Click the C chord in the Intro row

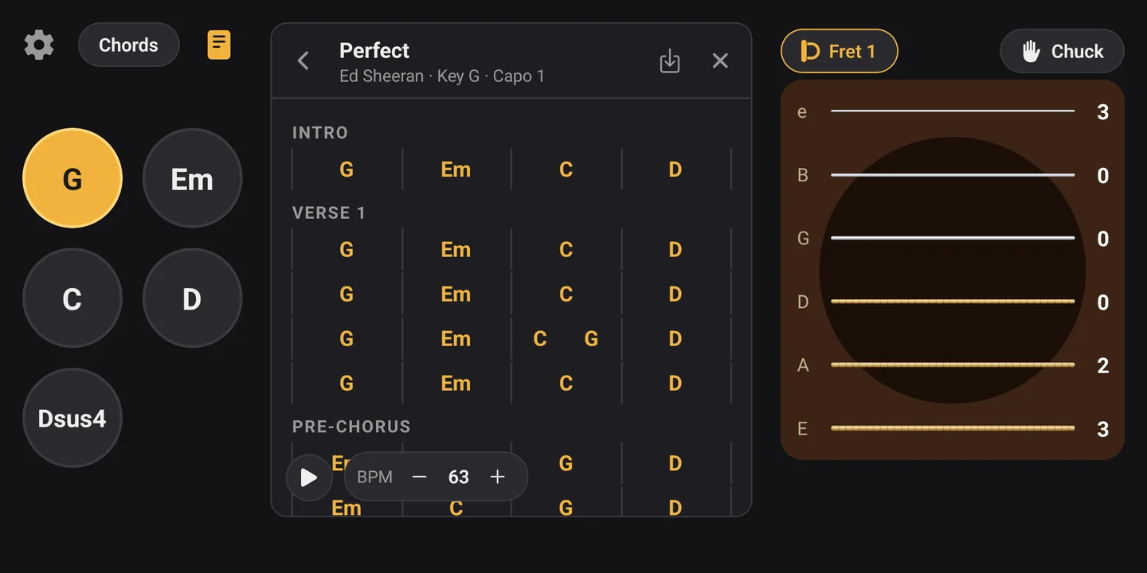coord(566,170)
